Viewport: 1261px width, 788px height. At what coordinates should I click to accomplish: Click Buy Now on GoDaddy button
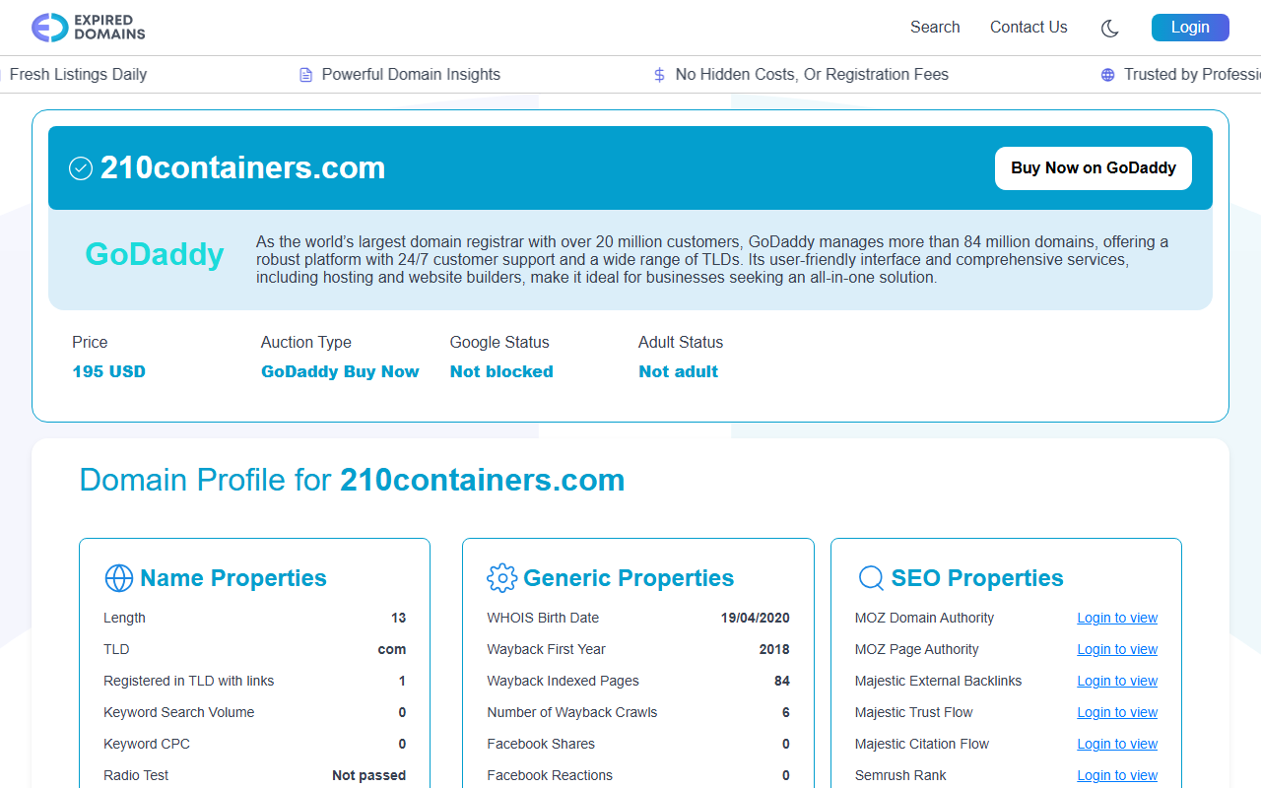pyautogui.click(x=1094, y=168)
